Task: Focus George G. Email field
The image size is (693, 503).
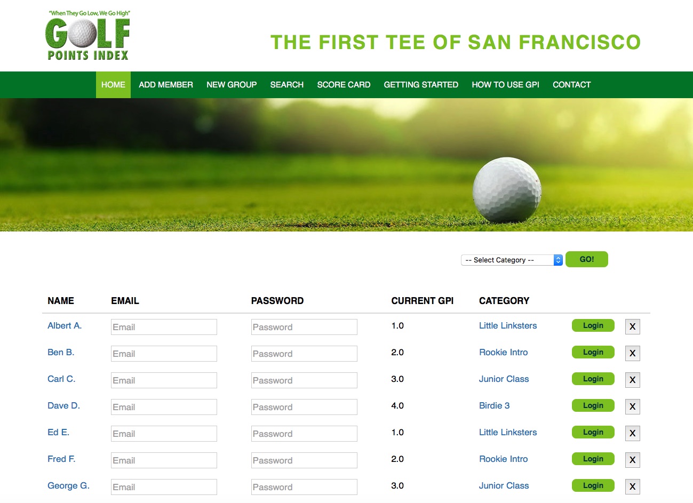Action: 164,487
